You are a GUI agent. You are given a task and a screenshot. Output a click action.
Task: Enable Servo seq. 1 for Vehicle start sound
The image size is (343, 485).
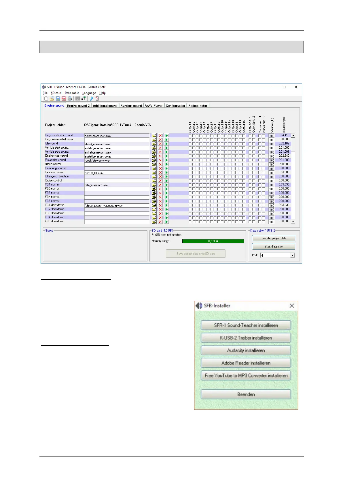coord(260,148)
